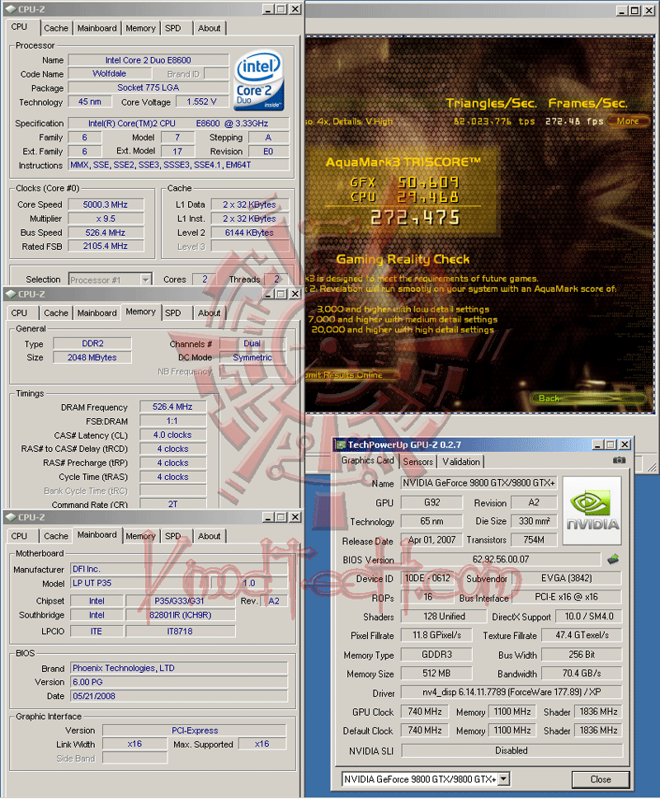Click the processor name field Intel Core 2 Duo E8600
The height and width of the screenshot is (799, 660).
148,60
